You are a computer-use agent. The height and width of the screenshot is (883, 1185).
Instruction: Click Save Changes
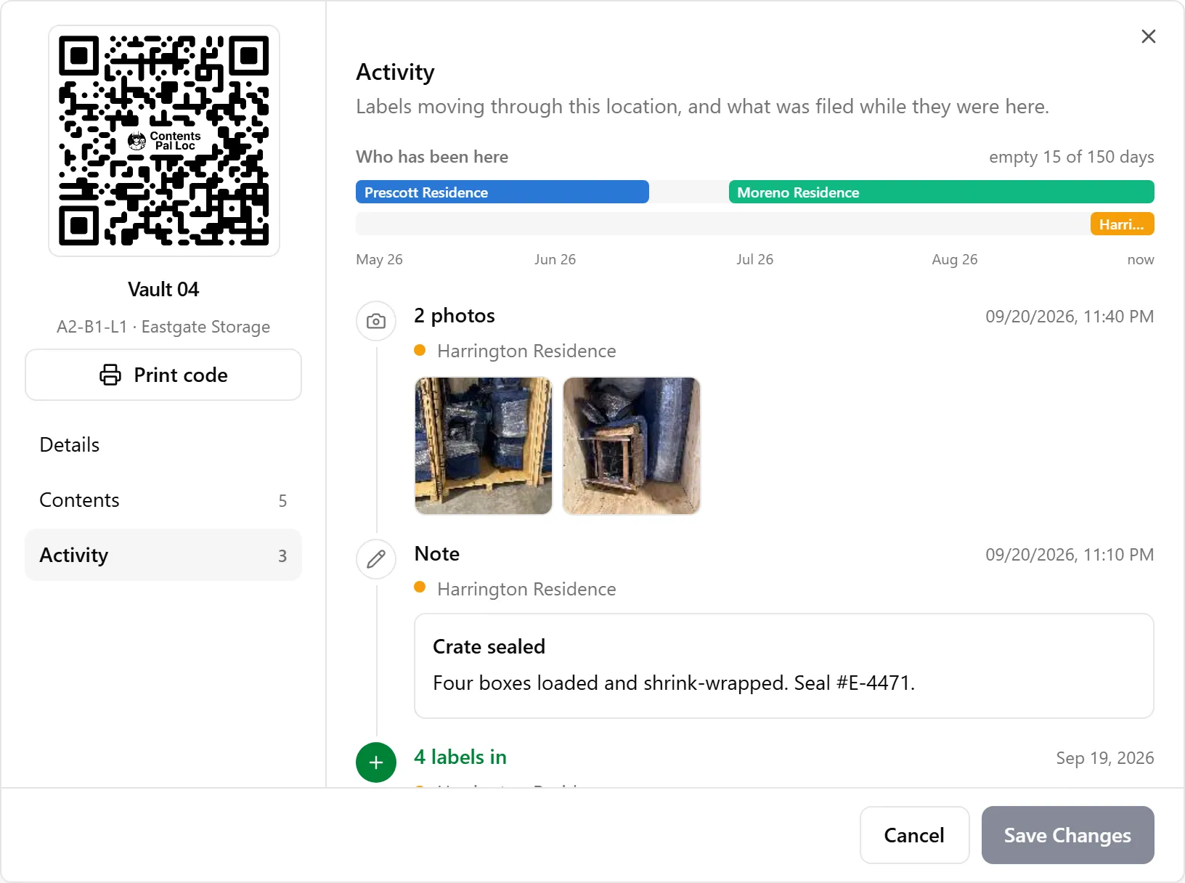click(x=1067, y=835)
